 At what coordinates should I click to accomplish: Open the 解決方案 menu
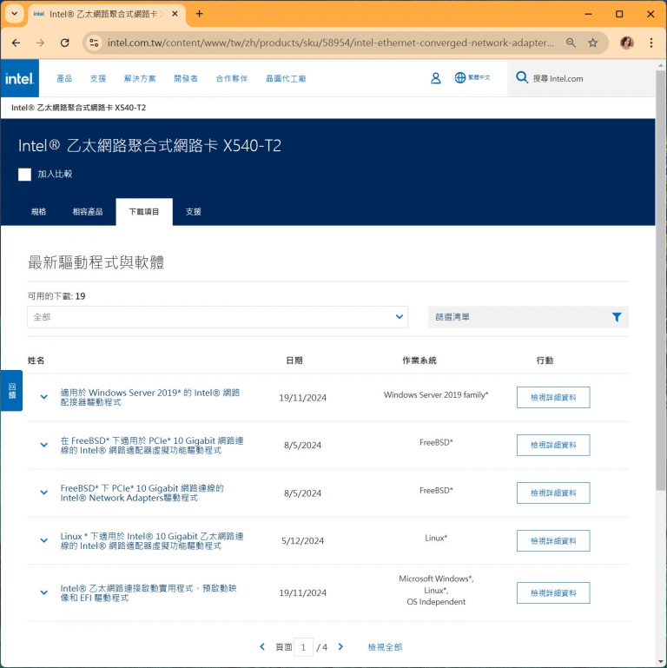[140, 78]
